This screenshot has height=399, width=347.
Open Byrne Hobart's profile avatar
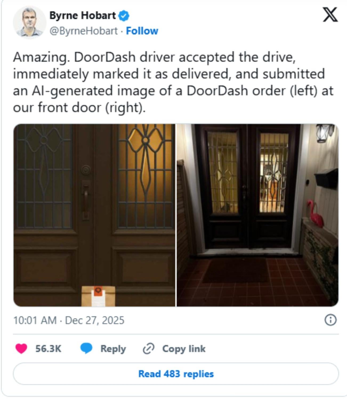tap(29, 22)
